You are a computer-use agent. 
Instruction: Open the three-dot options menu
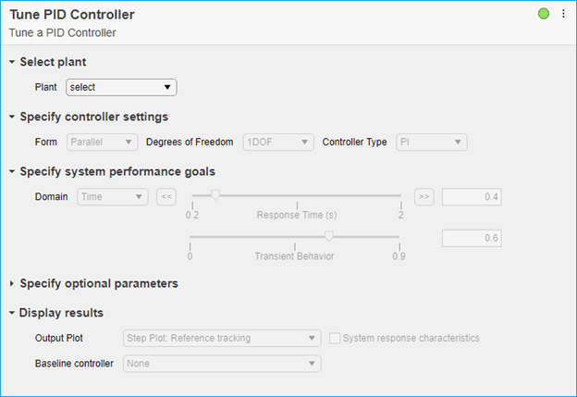click(x=563, y=14)
